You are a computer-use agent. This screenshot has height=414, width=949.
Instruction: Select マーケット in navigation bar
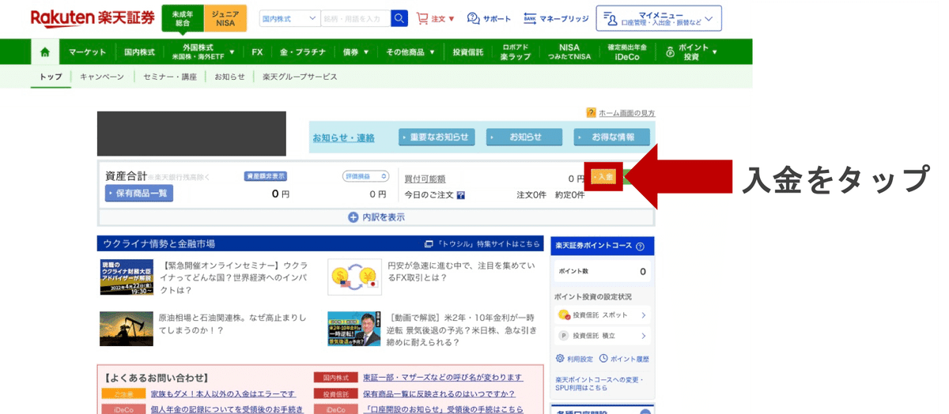tap(87, 52)
